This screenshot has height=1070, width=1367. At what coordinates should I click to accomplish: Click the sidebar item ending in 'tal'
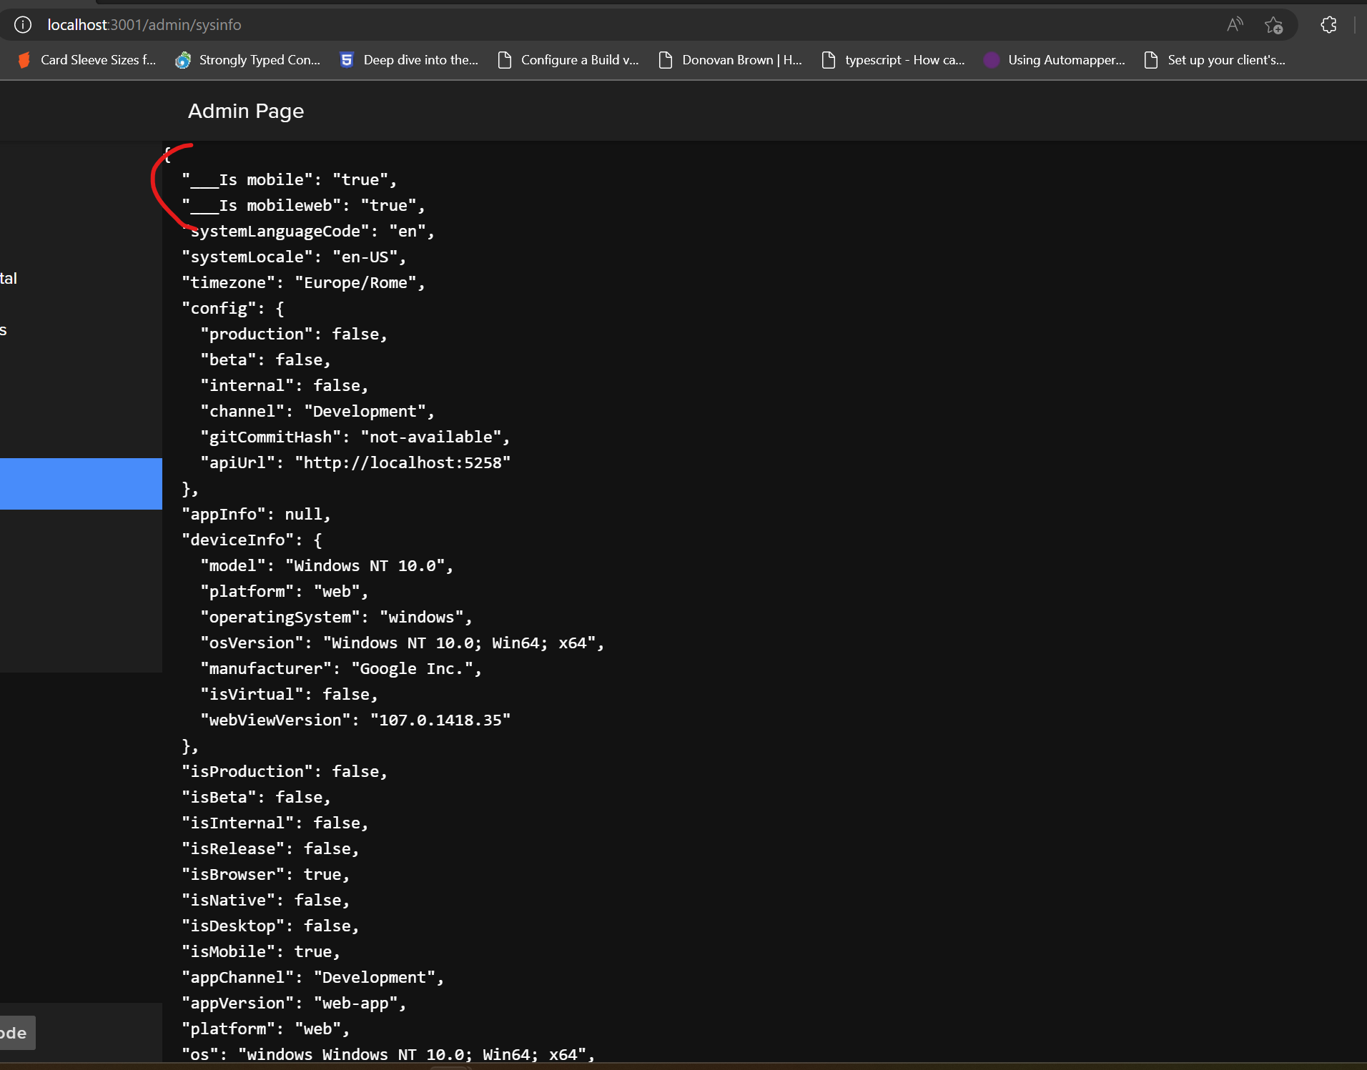coord(9,279)
